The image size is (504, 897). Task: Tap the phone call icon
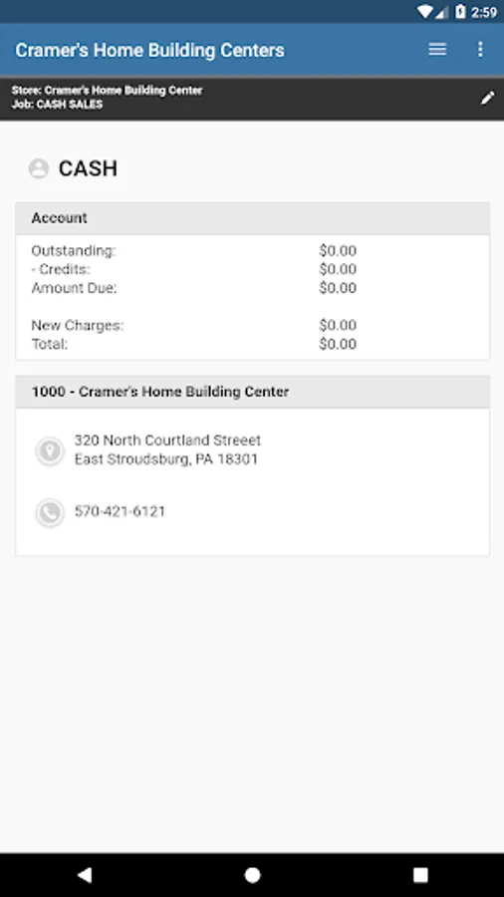click(50, 512)
